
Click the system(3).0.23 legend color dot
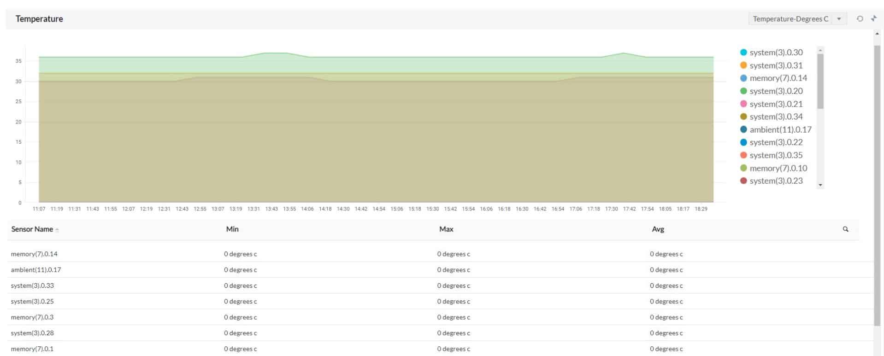point(743,181)
